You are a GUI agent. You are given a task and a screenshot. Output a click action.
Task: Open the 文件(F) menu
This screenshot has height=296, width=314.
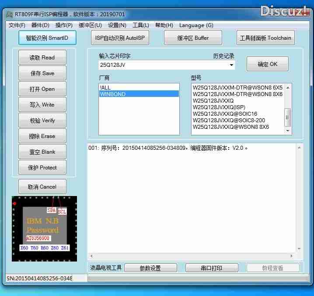pyautogui.click(x=17, y=25)
